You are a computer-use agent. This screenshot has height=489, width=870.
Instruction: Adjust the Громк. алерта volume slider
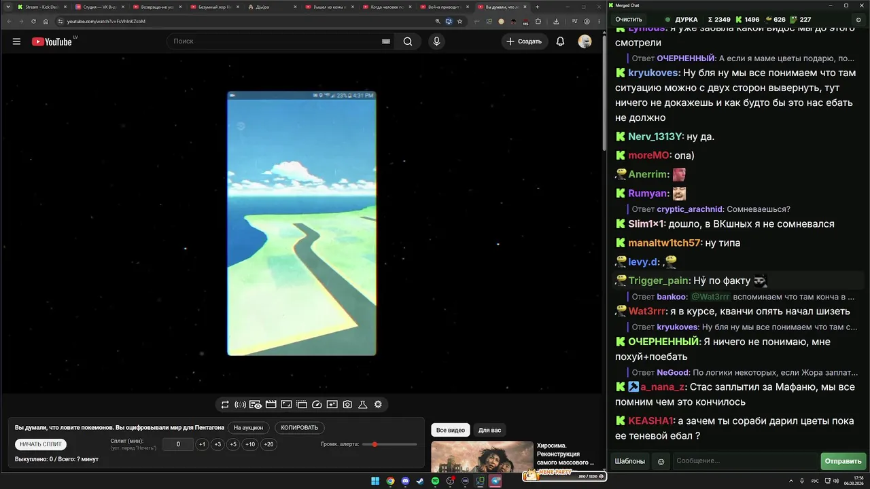tap(389, 444)
